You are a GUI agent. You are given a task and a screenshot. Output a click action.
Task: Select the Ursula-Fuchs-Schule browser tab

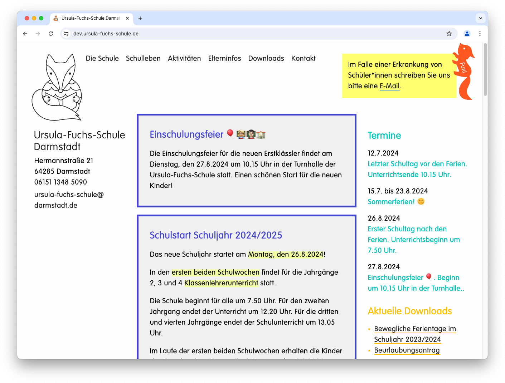pyautogui.click(x=92, y=18)
